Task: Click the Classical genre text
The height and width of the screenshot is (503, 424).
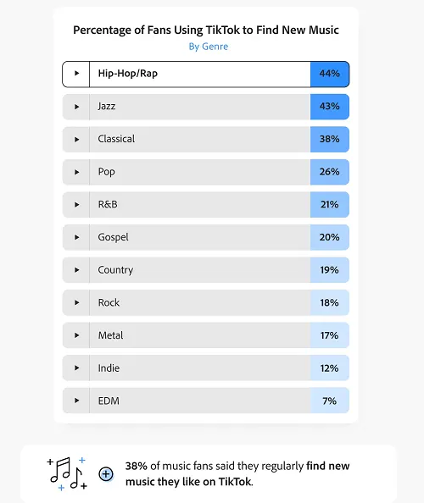Action: click(116, 139)
